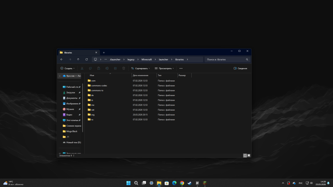Click the Share icon in toolbar
This screenshot has width=333, height=187.
pyautogui.click(x=115, y=68)
